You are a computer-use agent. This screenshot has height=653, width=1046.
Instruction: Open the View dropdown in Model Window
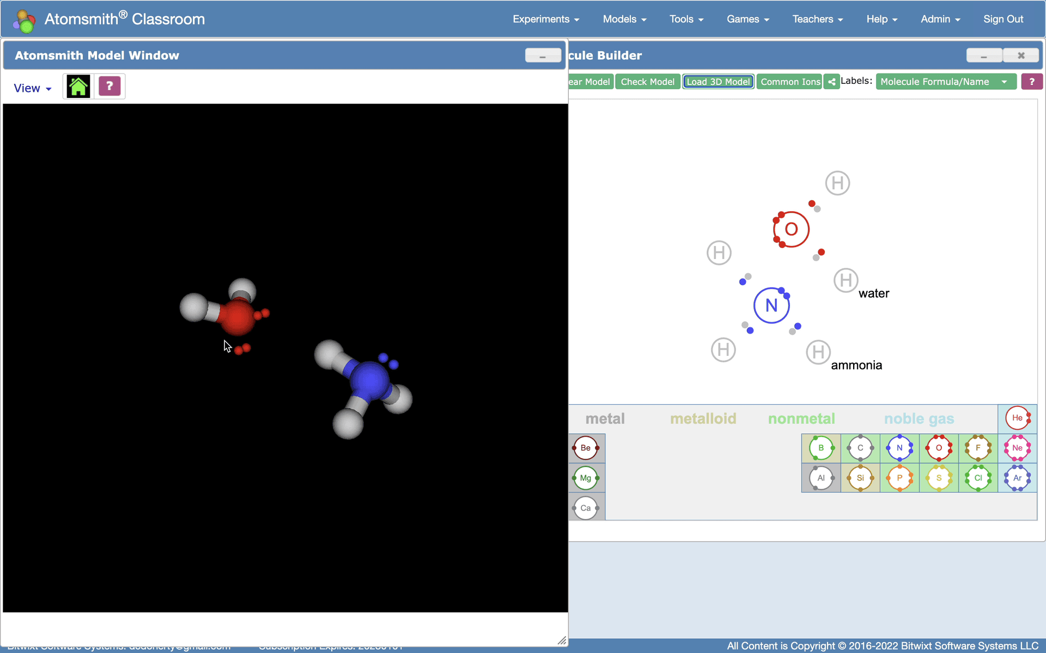33,88
